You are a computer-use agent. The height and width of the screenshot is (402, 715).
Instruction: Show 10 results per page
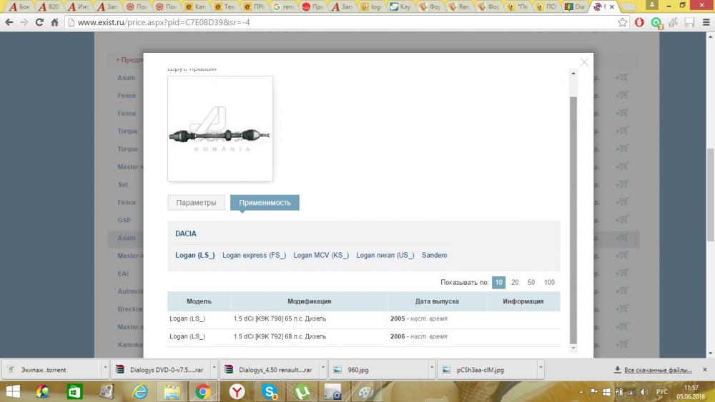click(498, 282)
